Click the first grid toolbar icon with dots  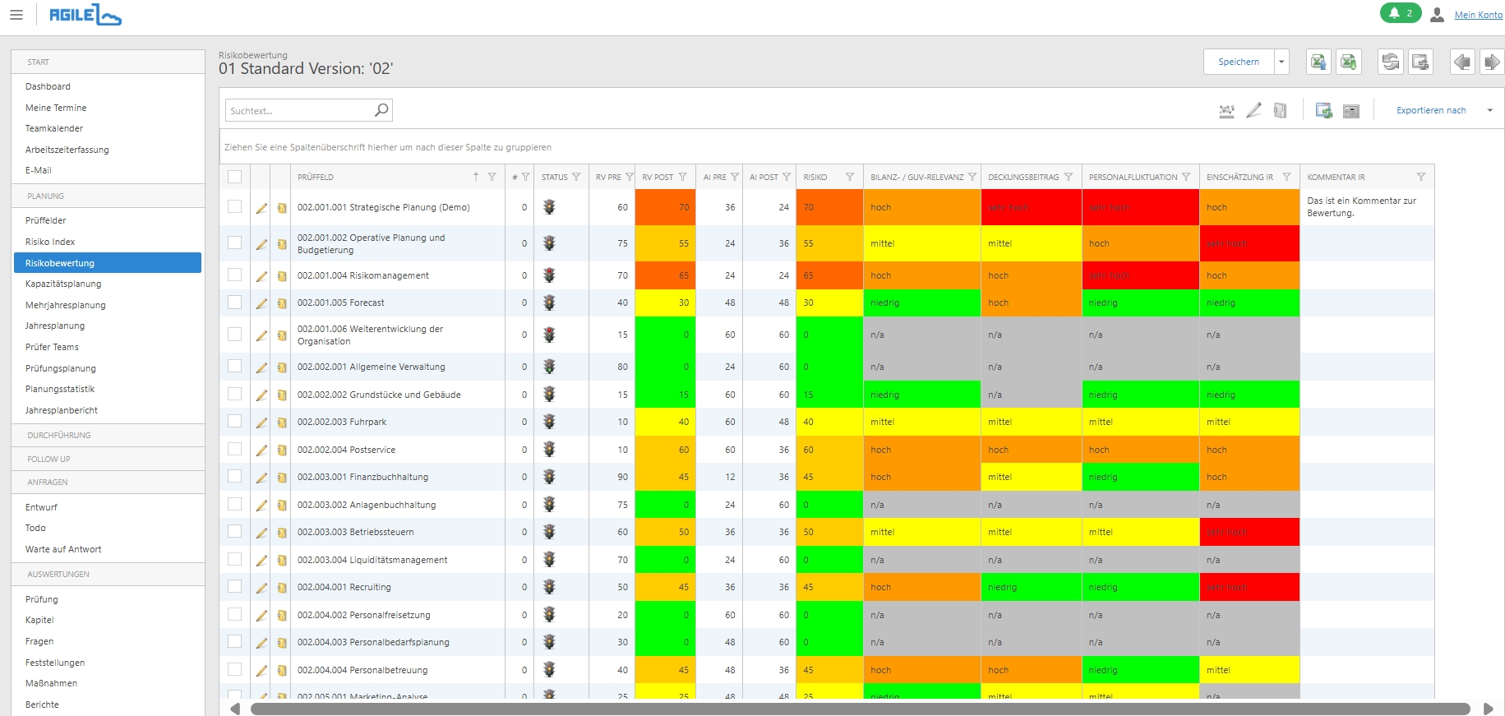tap(1226, 110)
